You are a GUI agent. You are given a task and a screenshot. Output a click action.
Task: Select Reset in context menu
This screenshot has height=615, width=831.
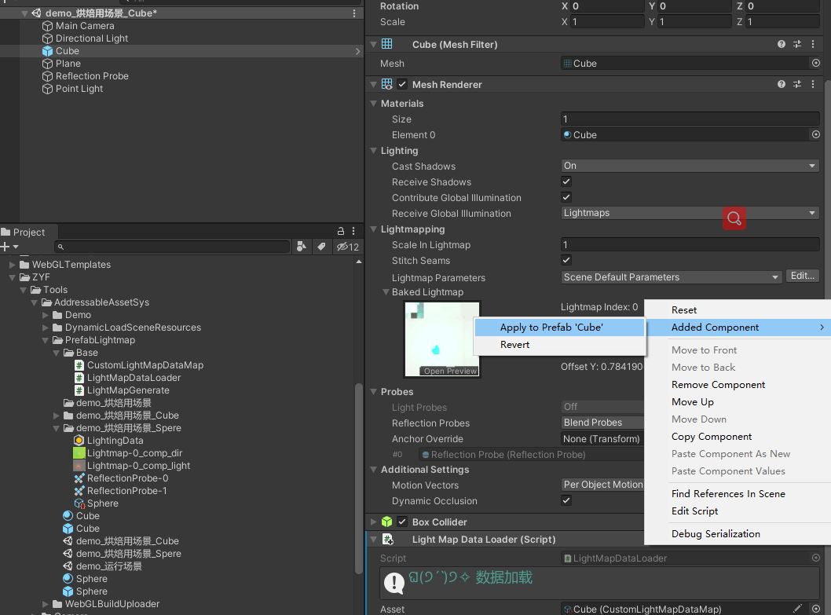[x=738, y=310]
